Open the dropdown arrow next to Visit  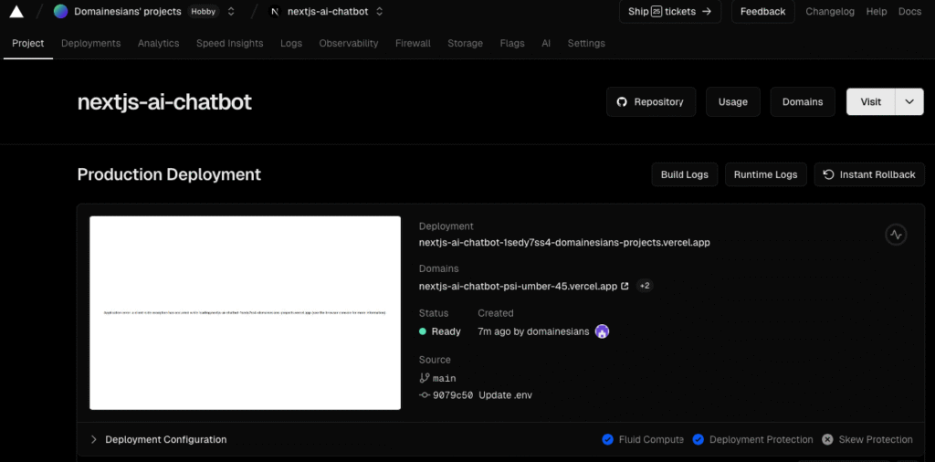tap(909, 102)
